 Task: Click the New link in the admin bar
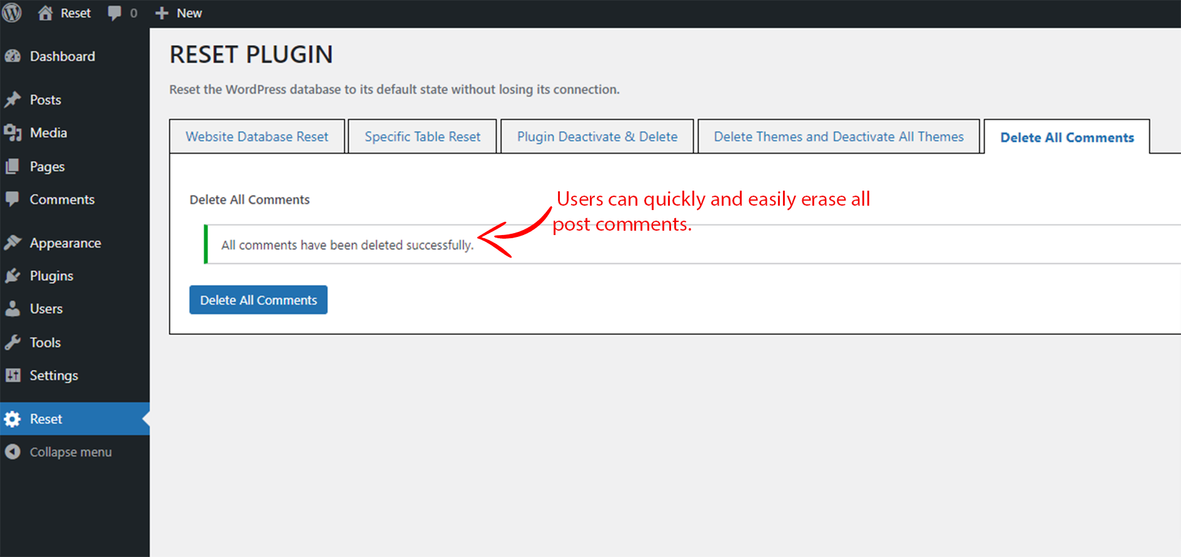[189, 13]
